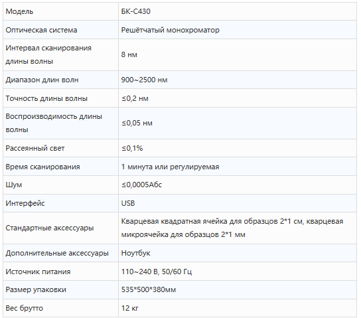Click the 110~240 В, 50/60 Гц value

(x=157, y=272)
